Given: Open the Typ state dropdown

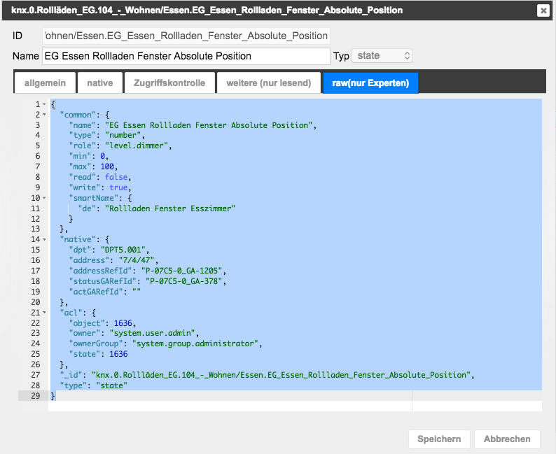Looking at the screenshot, I should (x=382, y=56).
